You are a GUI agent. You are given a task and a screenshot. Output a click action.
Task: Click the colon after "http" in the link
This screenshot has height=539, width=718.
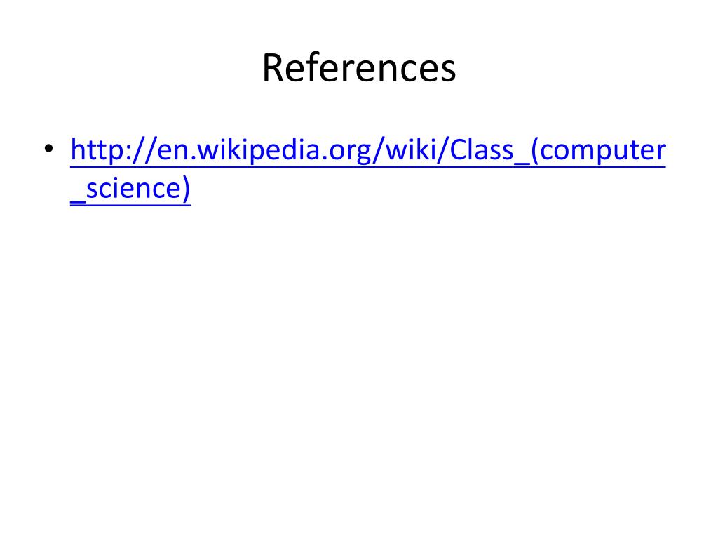[x=121, y=153]
